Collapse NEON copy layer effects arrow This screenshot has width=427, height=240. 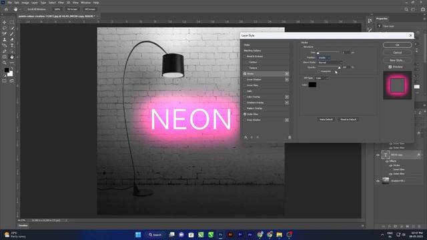pyautogui.click(x=422, y=155)
